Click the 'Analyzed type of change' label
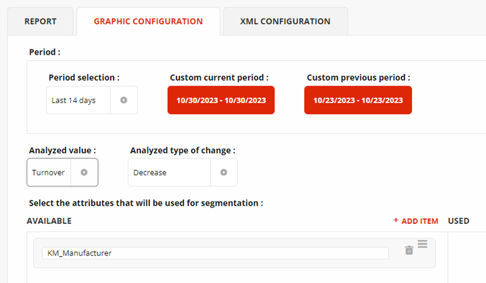This screenshot has height=283, width=486. [182, 150]
